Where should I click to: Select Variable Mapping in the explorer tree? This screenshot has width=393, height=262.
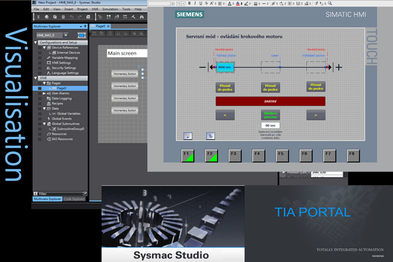click(65, 57)
